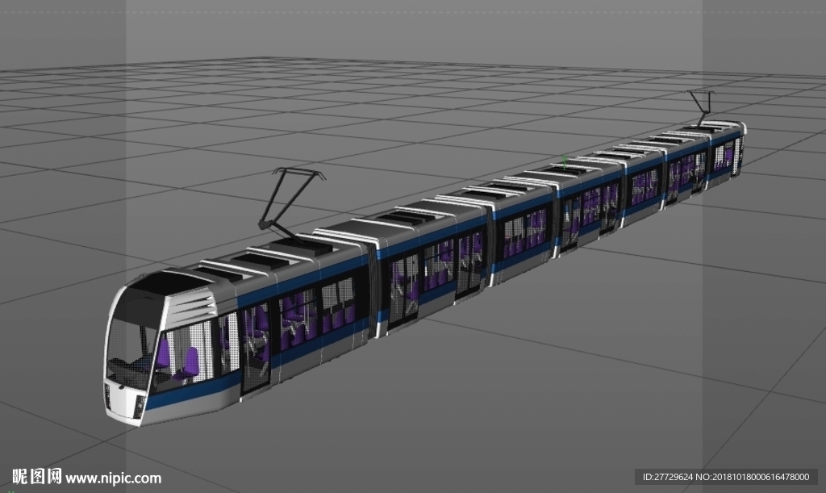Select the right headlight on the tram nose
The height and width of the screenshot is (493, 826).
tap(140, 406)
